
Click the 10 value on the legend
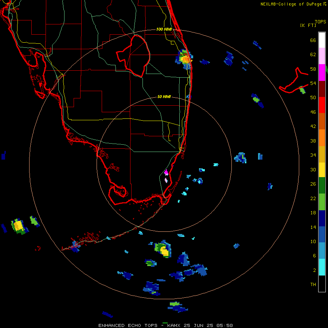(313, 241)
